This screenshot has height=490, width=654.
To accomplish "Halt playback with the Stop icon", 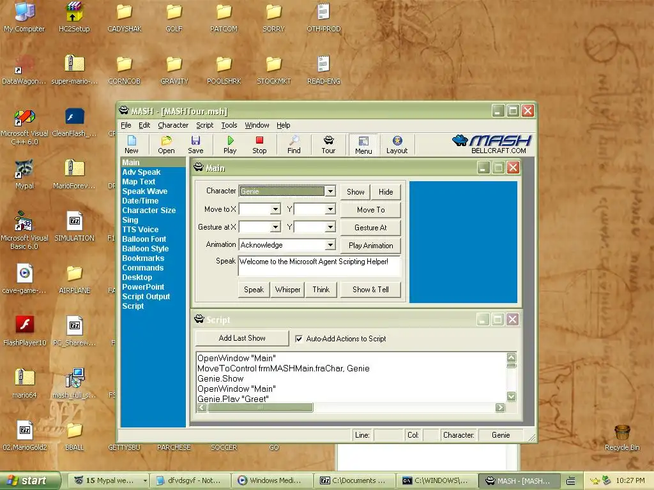I will point(259,145).
